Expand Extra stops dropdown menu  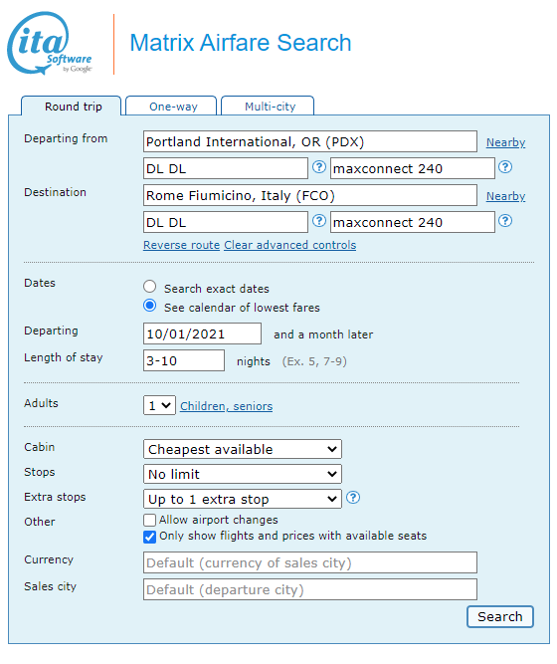point(243,500)
